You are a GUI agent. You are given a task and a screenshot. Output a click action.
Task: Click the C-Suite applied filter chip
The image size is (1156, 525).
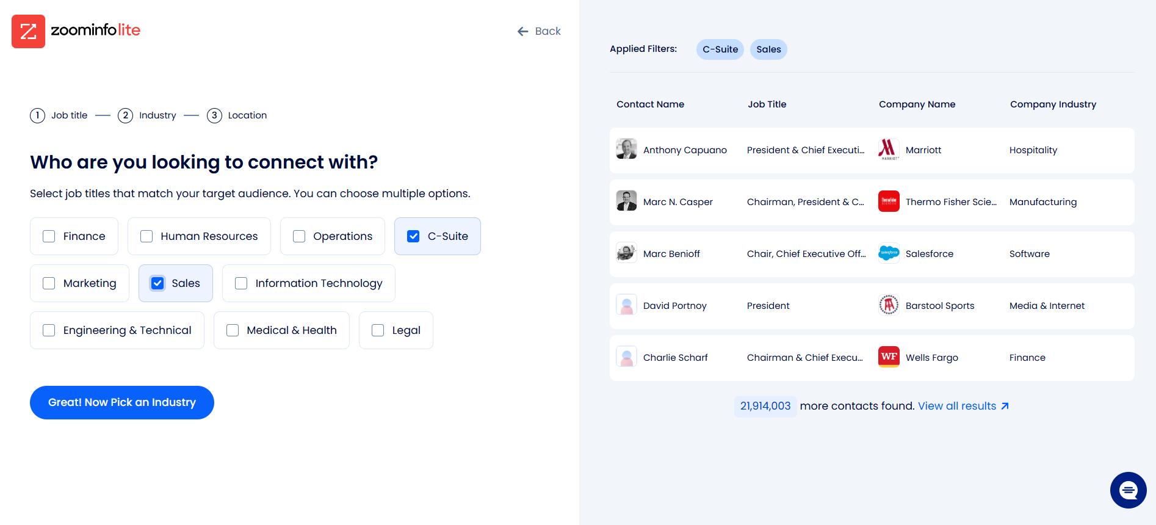pos(720,49)
